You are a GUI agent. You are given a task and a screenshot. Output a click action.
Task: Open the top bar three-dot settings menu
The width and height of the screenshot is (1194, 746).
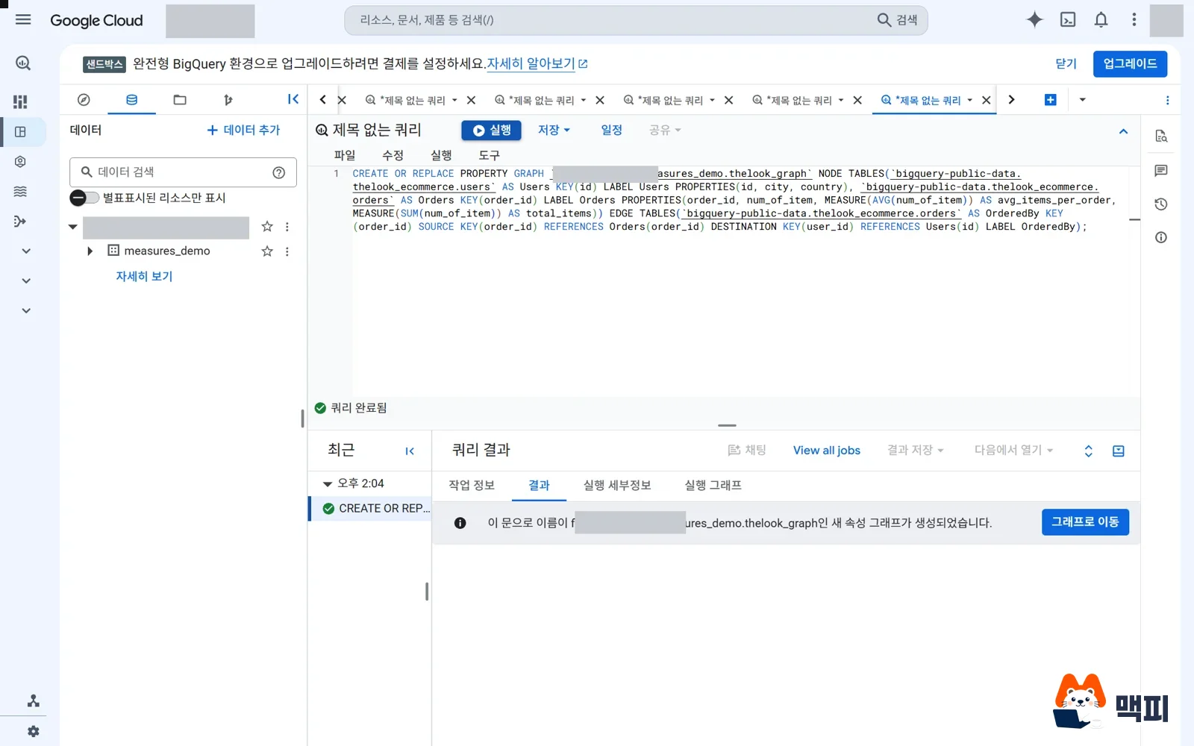pos(1134,20)
